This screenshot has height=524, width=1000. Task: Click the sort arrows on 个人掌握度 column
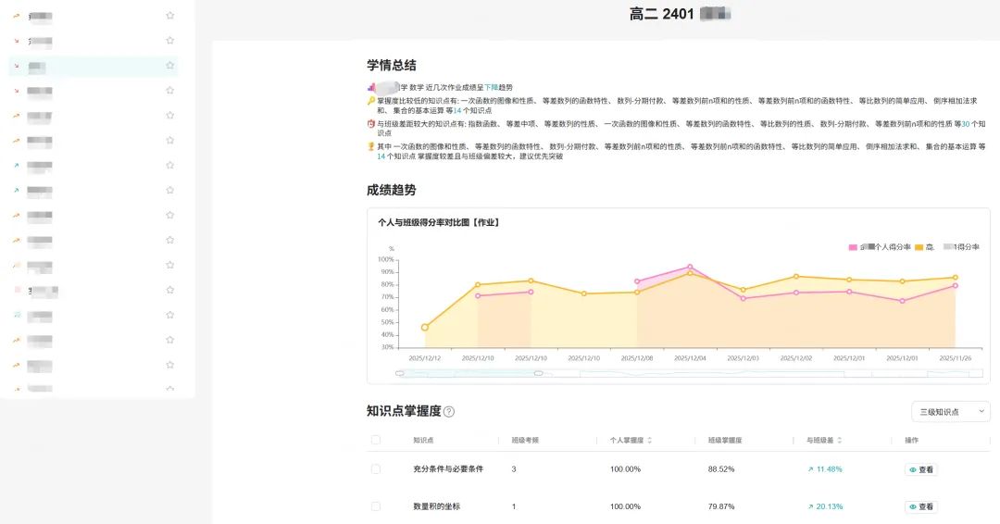(649, 441)
